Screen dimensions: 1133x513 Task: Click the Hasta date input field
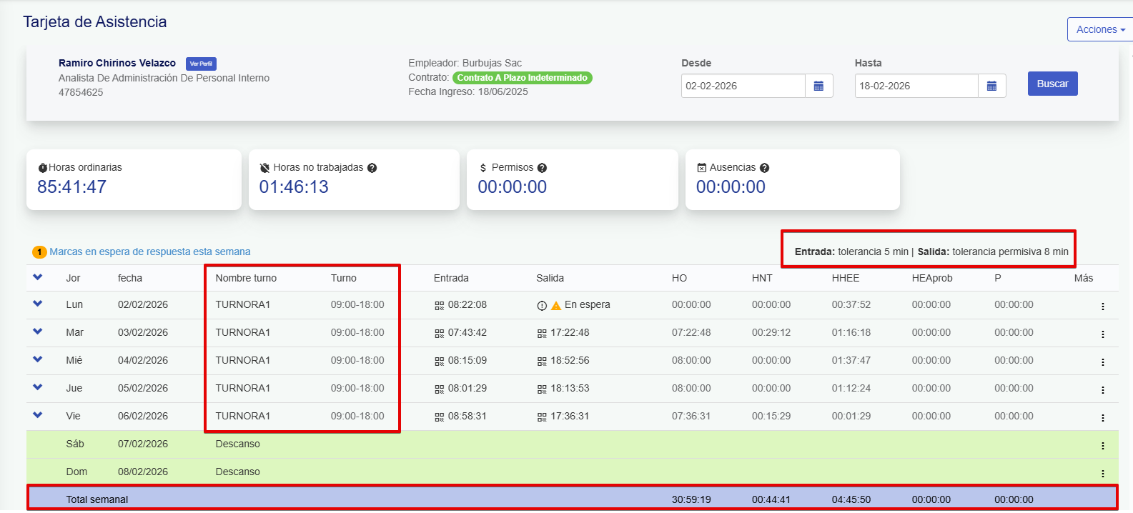pos(916,86)
